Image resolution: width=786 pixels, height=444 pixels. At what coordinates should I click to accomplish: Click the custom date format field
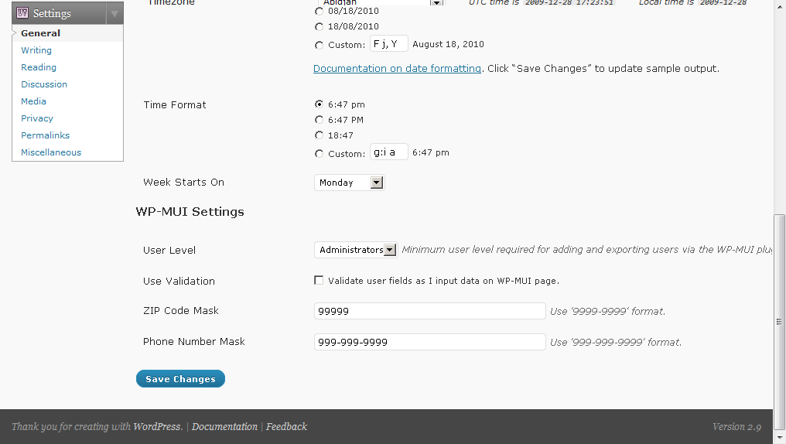coord(389,43)
